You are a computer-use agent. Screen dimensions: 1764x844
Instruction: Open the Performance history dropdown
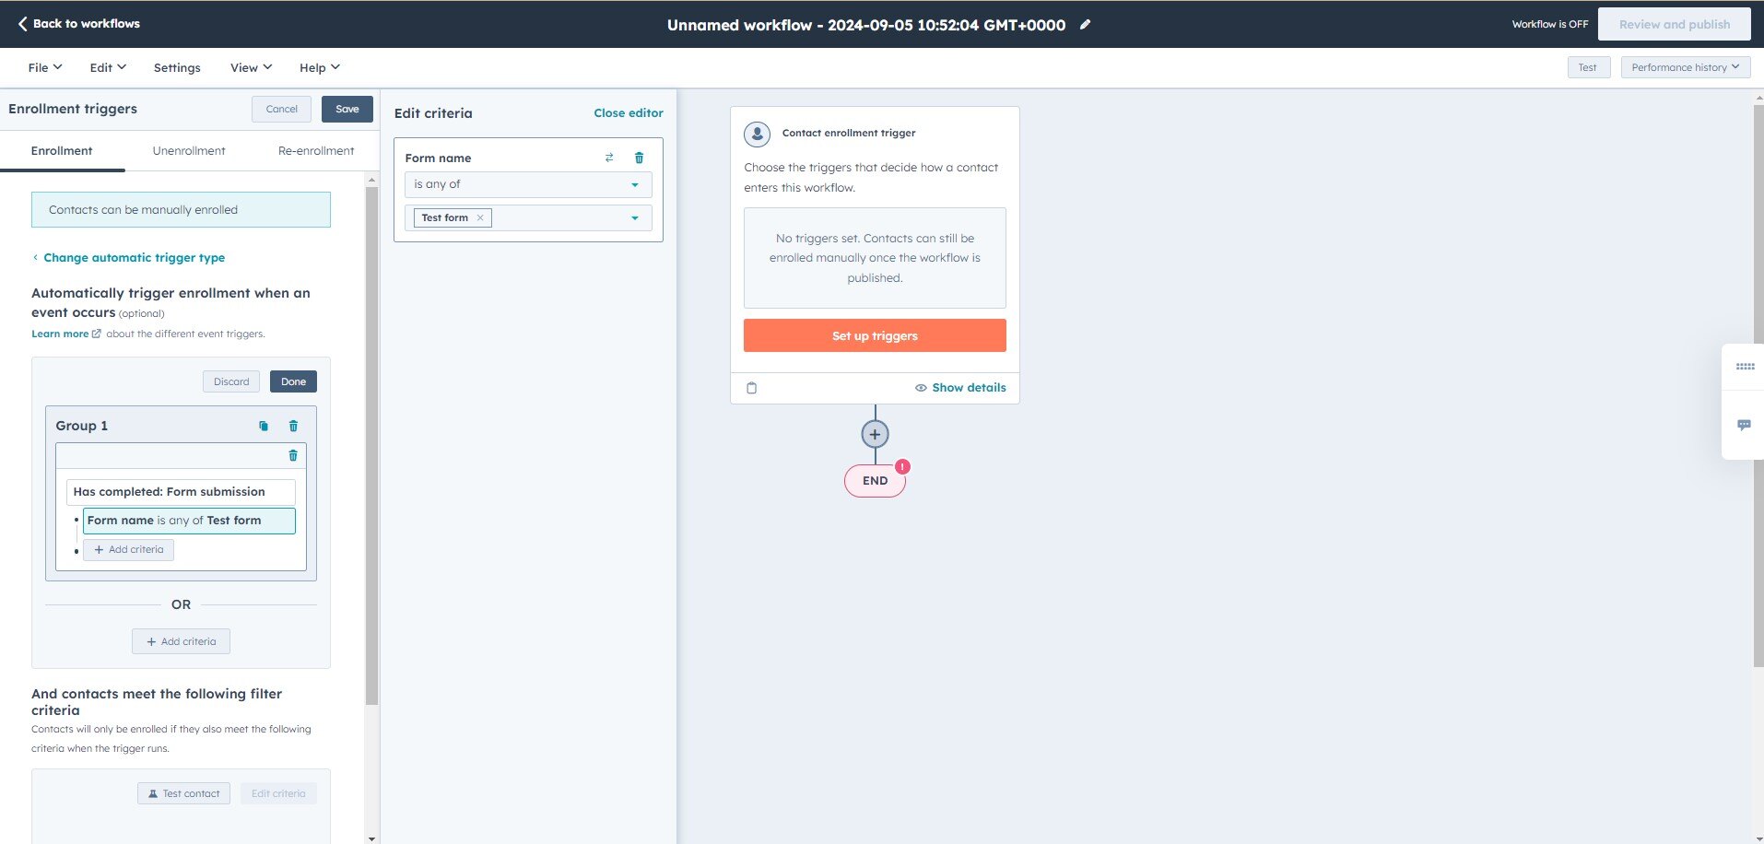pyautogui.click(x=1685, y=66)
